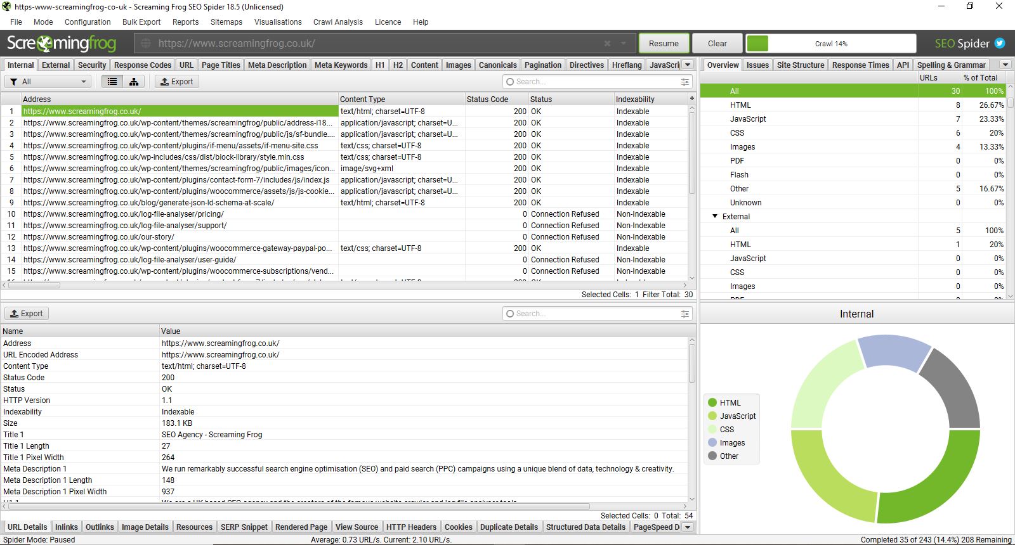Viewport: 1015px width, 545px height.
Task: Select JavaScript row in Overview
Action: 853,119
